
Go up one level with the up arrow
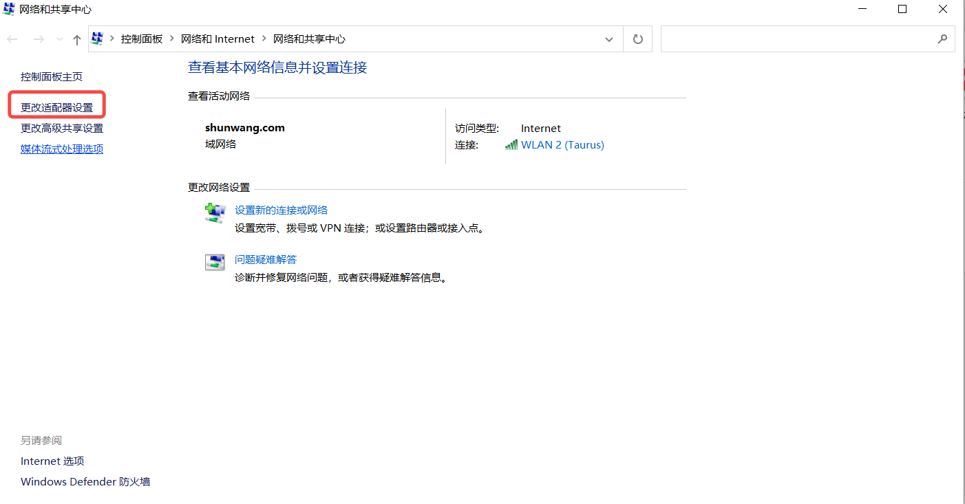77,39
